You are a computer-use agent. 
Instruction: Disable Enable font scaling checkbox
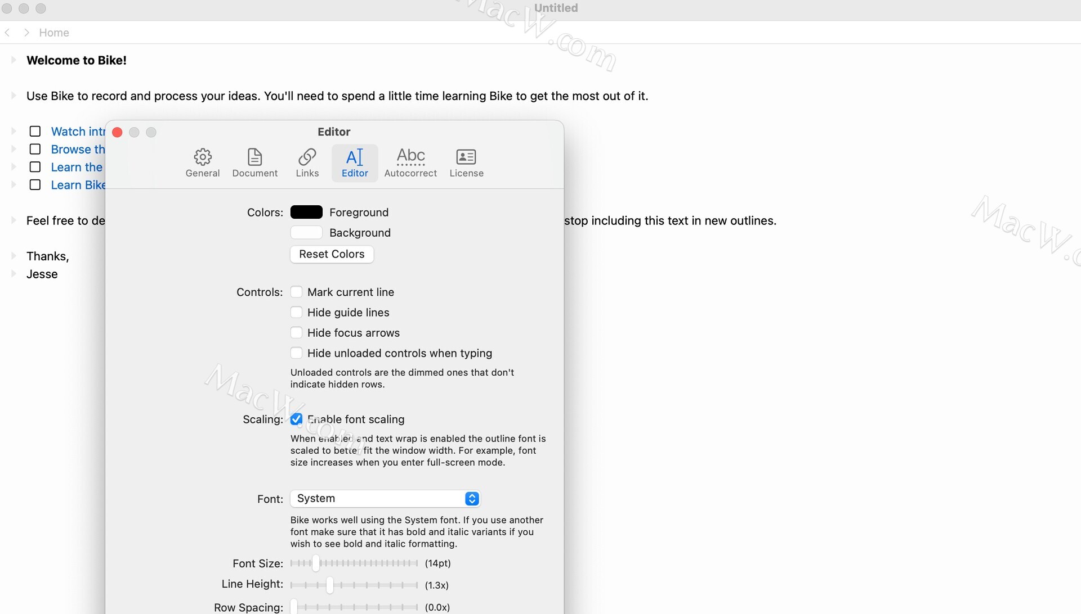pyautogui.click(x=296, y=419)
